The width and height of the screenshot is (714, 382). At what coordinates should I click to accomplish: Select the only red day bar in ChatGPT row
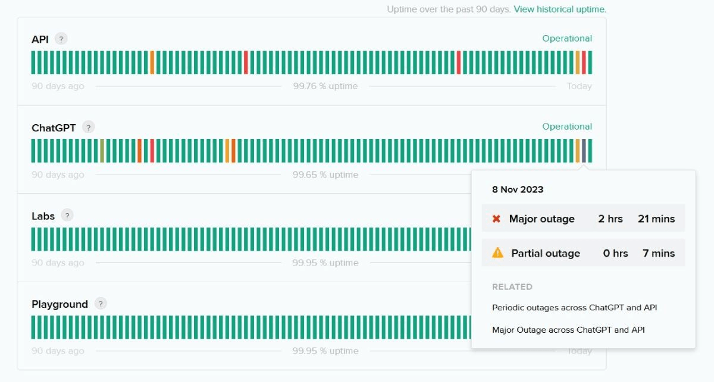[152, 151]
